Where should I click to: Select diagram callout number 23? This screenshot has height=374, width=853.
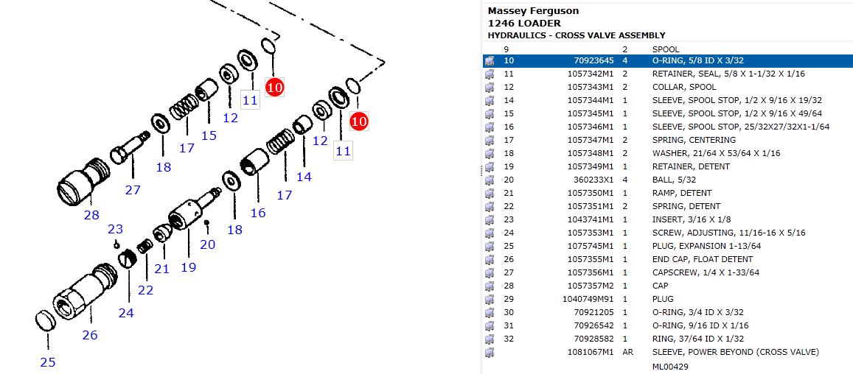point(115,229)
